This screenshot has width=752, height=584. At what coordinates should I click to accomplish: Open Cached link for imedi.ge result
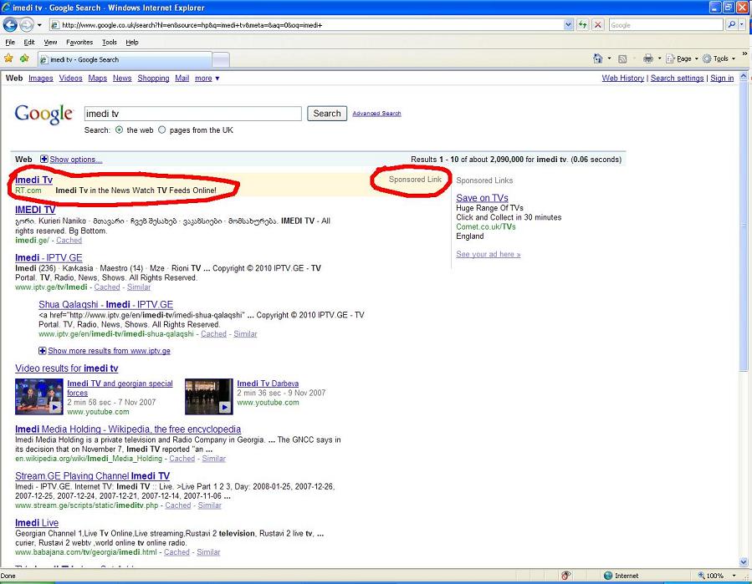[x=69, y=241]
